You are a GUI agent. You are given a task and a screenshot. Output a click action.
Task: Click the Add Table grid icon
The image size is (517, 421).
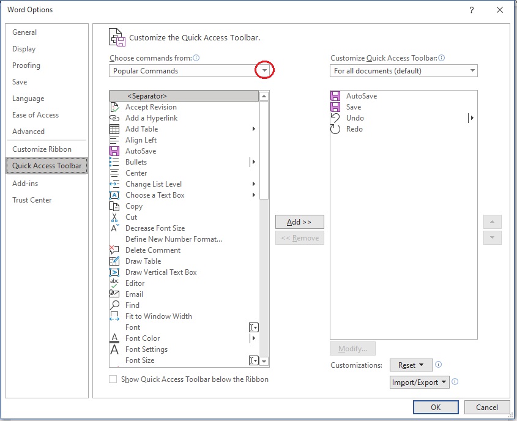[x=114, y=129]
